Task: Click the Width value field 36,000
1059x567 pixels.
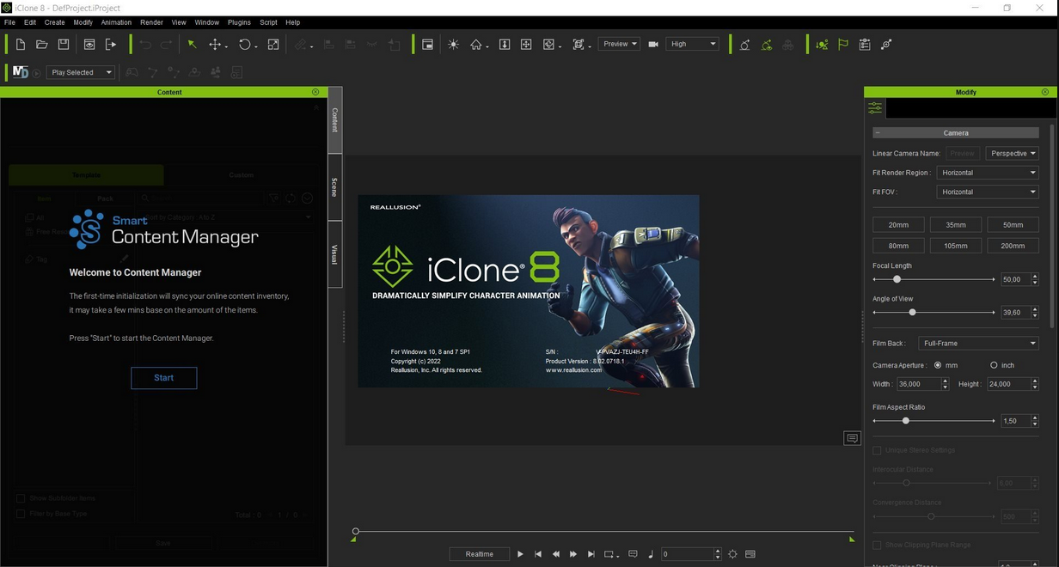Action: pyautogui.click(x=918, y=384)
